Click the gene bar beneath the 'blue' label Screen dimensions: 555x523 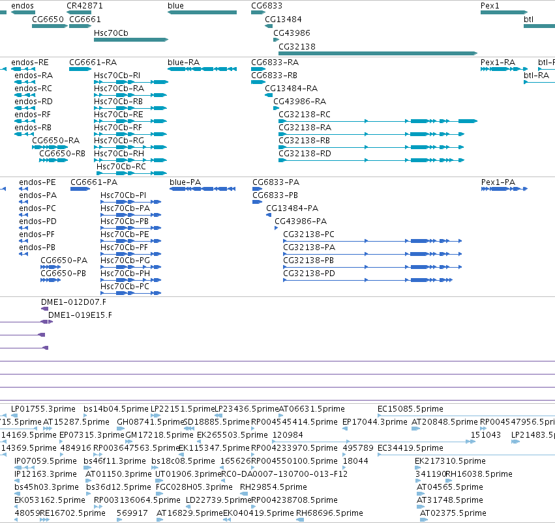pyautogui.click(x=202, y=12)
